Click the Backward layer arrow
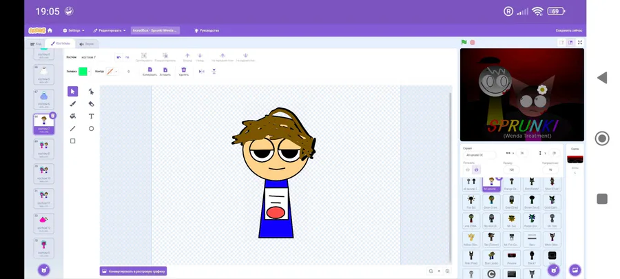This screenshot has height=279, width=620. point(200,57)
